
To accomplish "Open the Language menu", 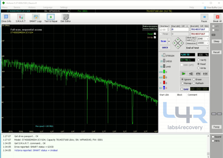I will point(48,7).
